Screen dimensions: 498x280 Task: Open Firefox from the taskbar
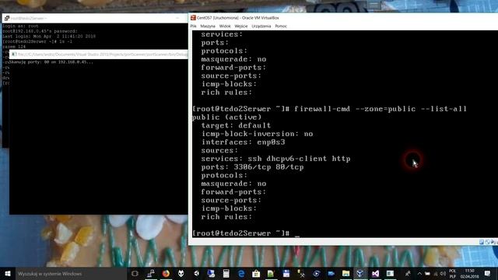[x=166, y=273]
